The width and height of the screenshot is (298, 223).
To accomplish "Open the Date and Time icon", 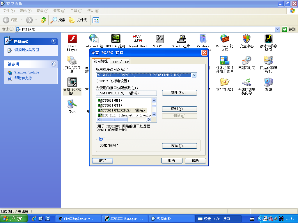I will point(246,63).
